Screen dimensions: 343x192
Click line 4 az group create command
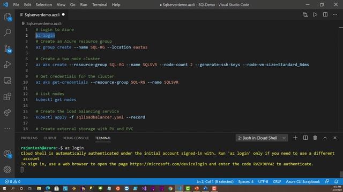[92, 47]
